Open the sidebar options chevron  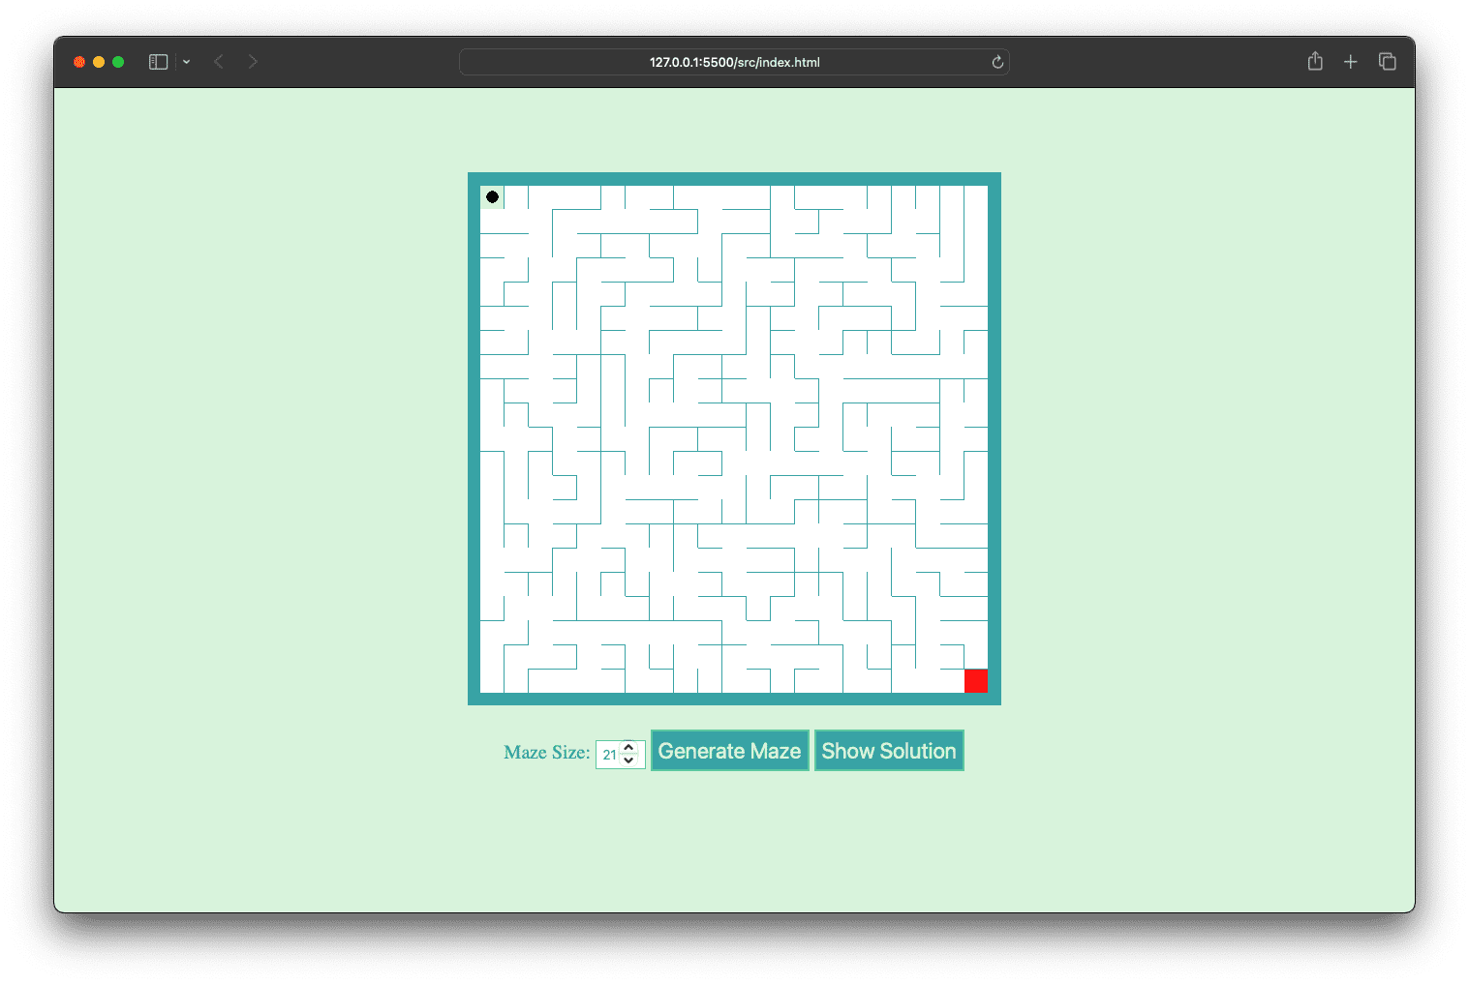pyautogui.click(x=186, y=61)
